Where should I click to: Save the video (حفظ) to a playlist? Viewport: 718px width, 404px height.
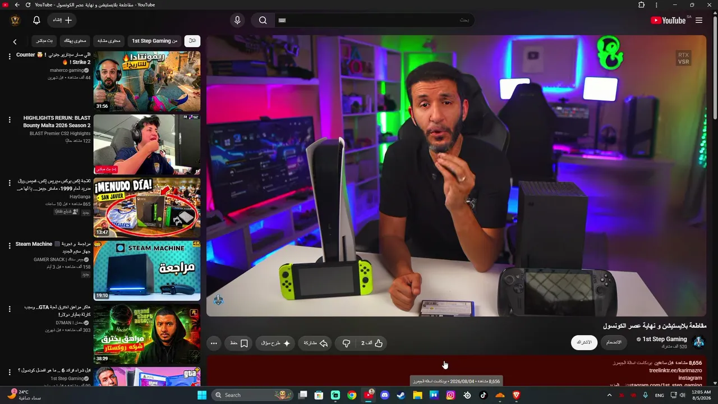pyautogui.click(x=239, y=343)
